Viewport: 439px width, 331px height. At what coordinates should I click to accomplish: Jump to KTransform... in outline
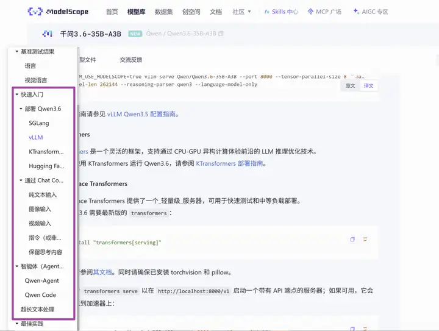pyautogui.click(x=46, y=152)
